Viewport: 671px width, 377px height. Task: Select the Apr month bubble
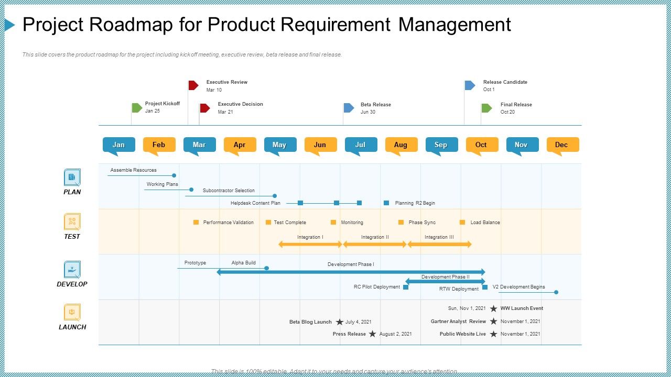click(240, 146)
